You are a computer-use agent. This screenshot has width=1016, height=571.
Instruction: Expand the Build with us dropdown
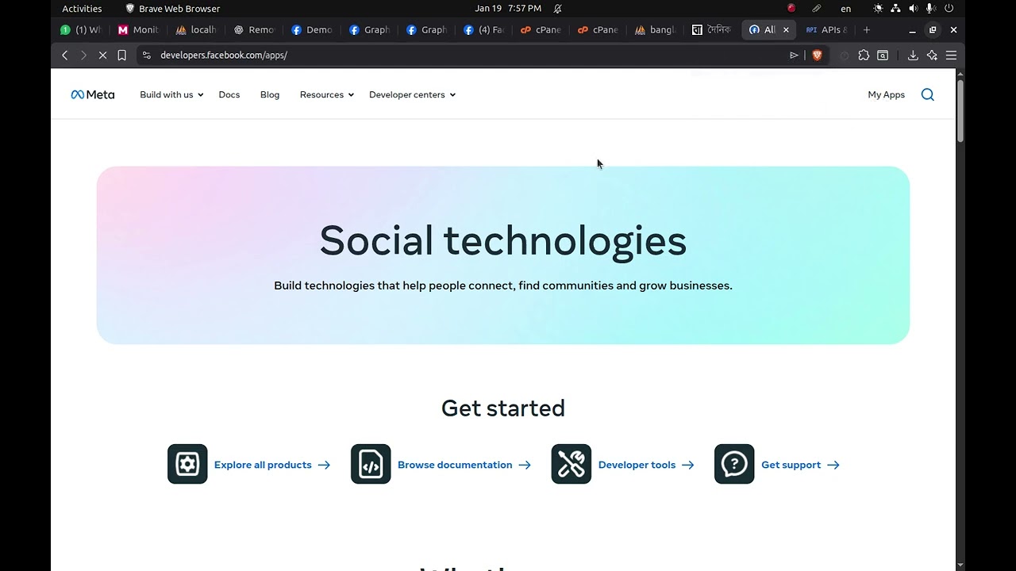pos(171,94)
